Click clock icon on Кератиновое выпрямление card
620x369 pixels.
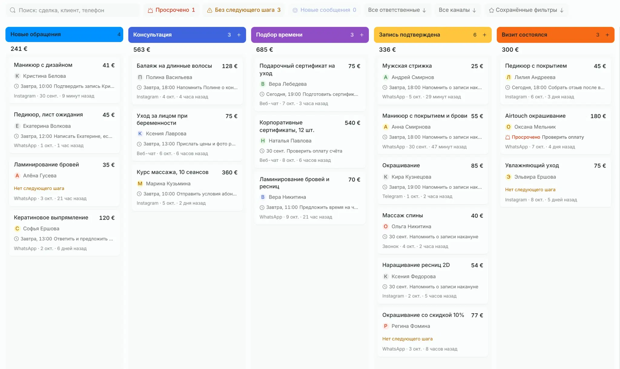point(16,239)
